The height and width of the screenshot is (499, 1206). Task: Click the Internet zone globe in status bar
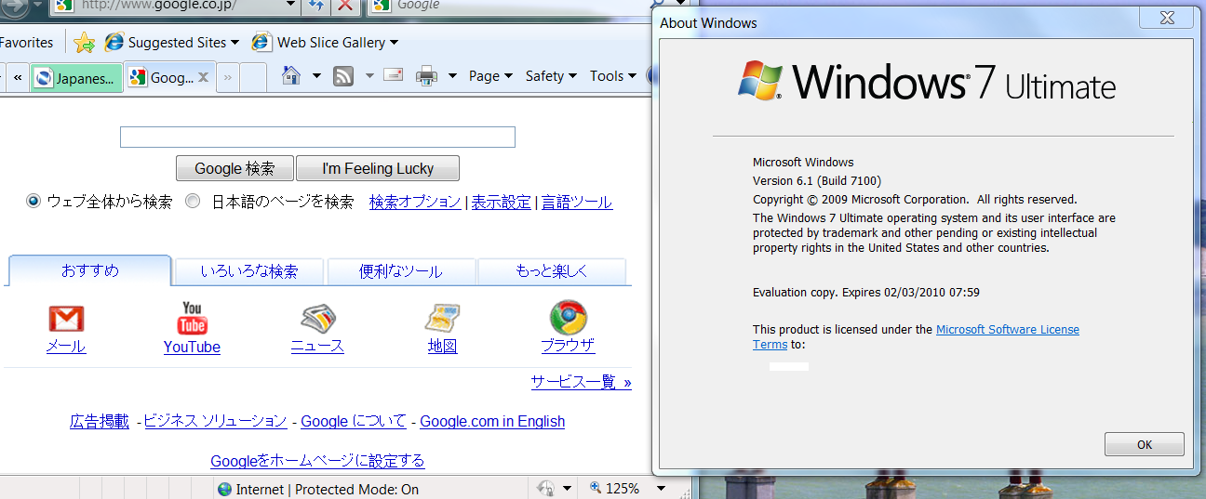coord(224,489)
